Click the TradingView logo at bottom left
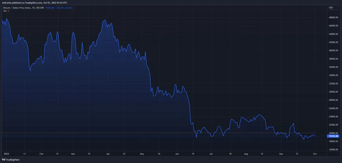Screen dimensions: 342x163 pyautogui.click(x=10, y=160)
